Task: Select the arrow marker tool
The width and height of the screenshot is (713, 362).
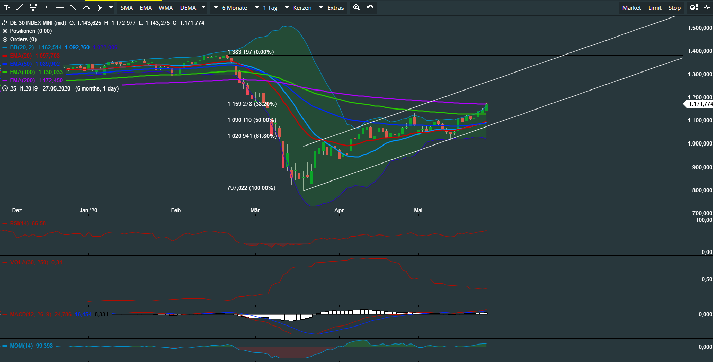Action: click(x=100, y=8)
